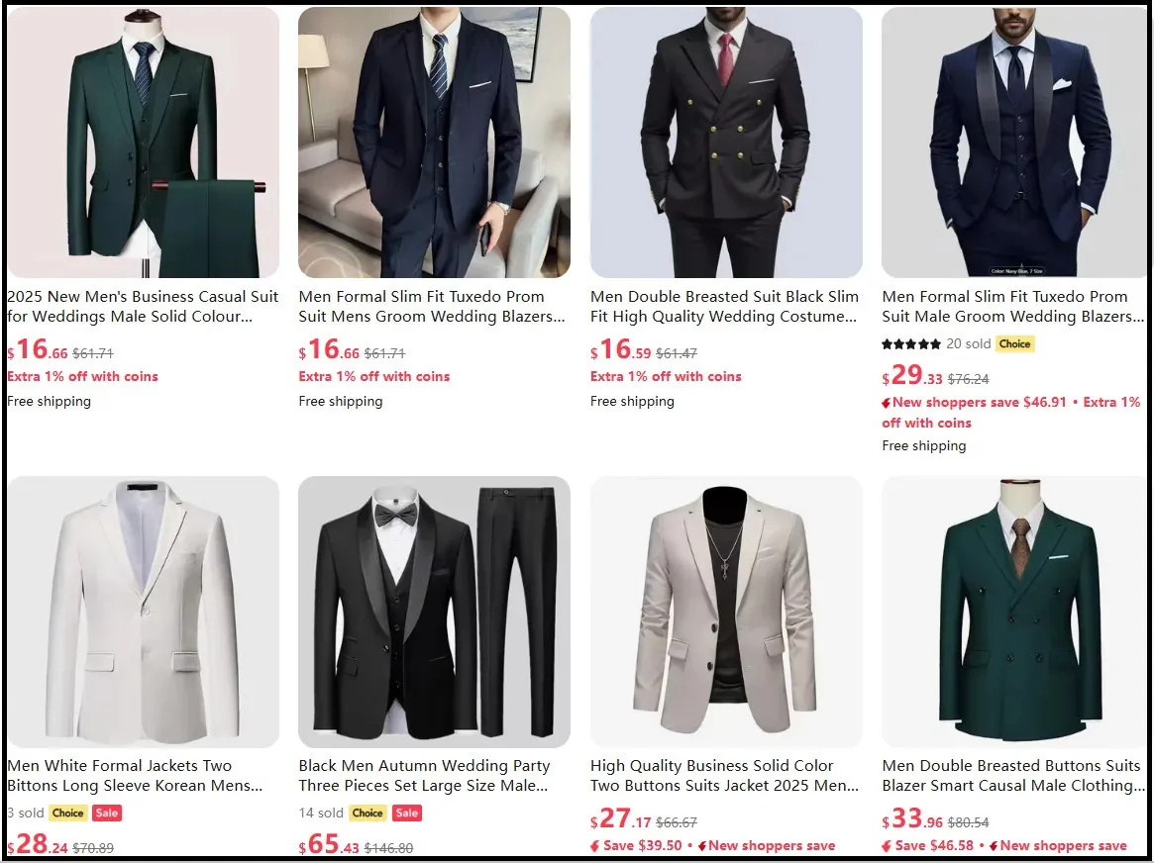Screen dimensions: 1154x863
Task: Open the black tuxedo with bow tie image
Action: [x=434, y=612]
